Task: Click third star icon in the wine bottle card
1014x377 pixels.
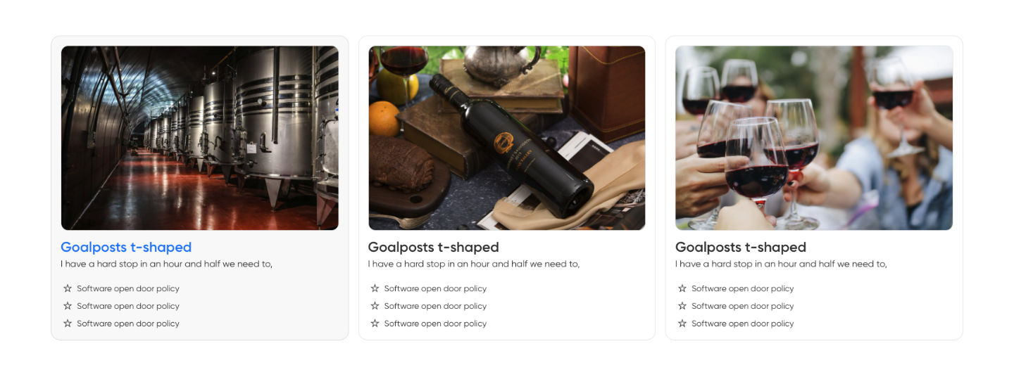Action: (x=375, y=324)
